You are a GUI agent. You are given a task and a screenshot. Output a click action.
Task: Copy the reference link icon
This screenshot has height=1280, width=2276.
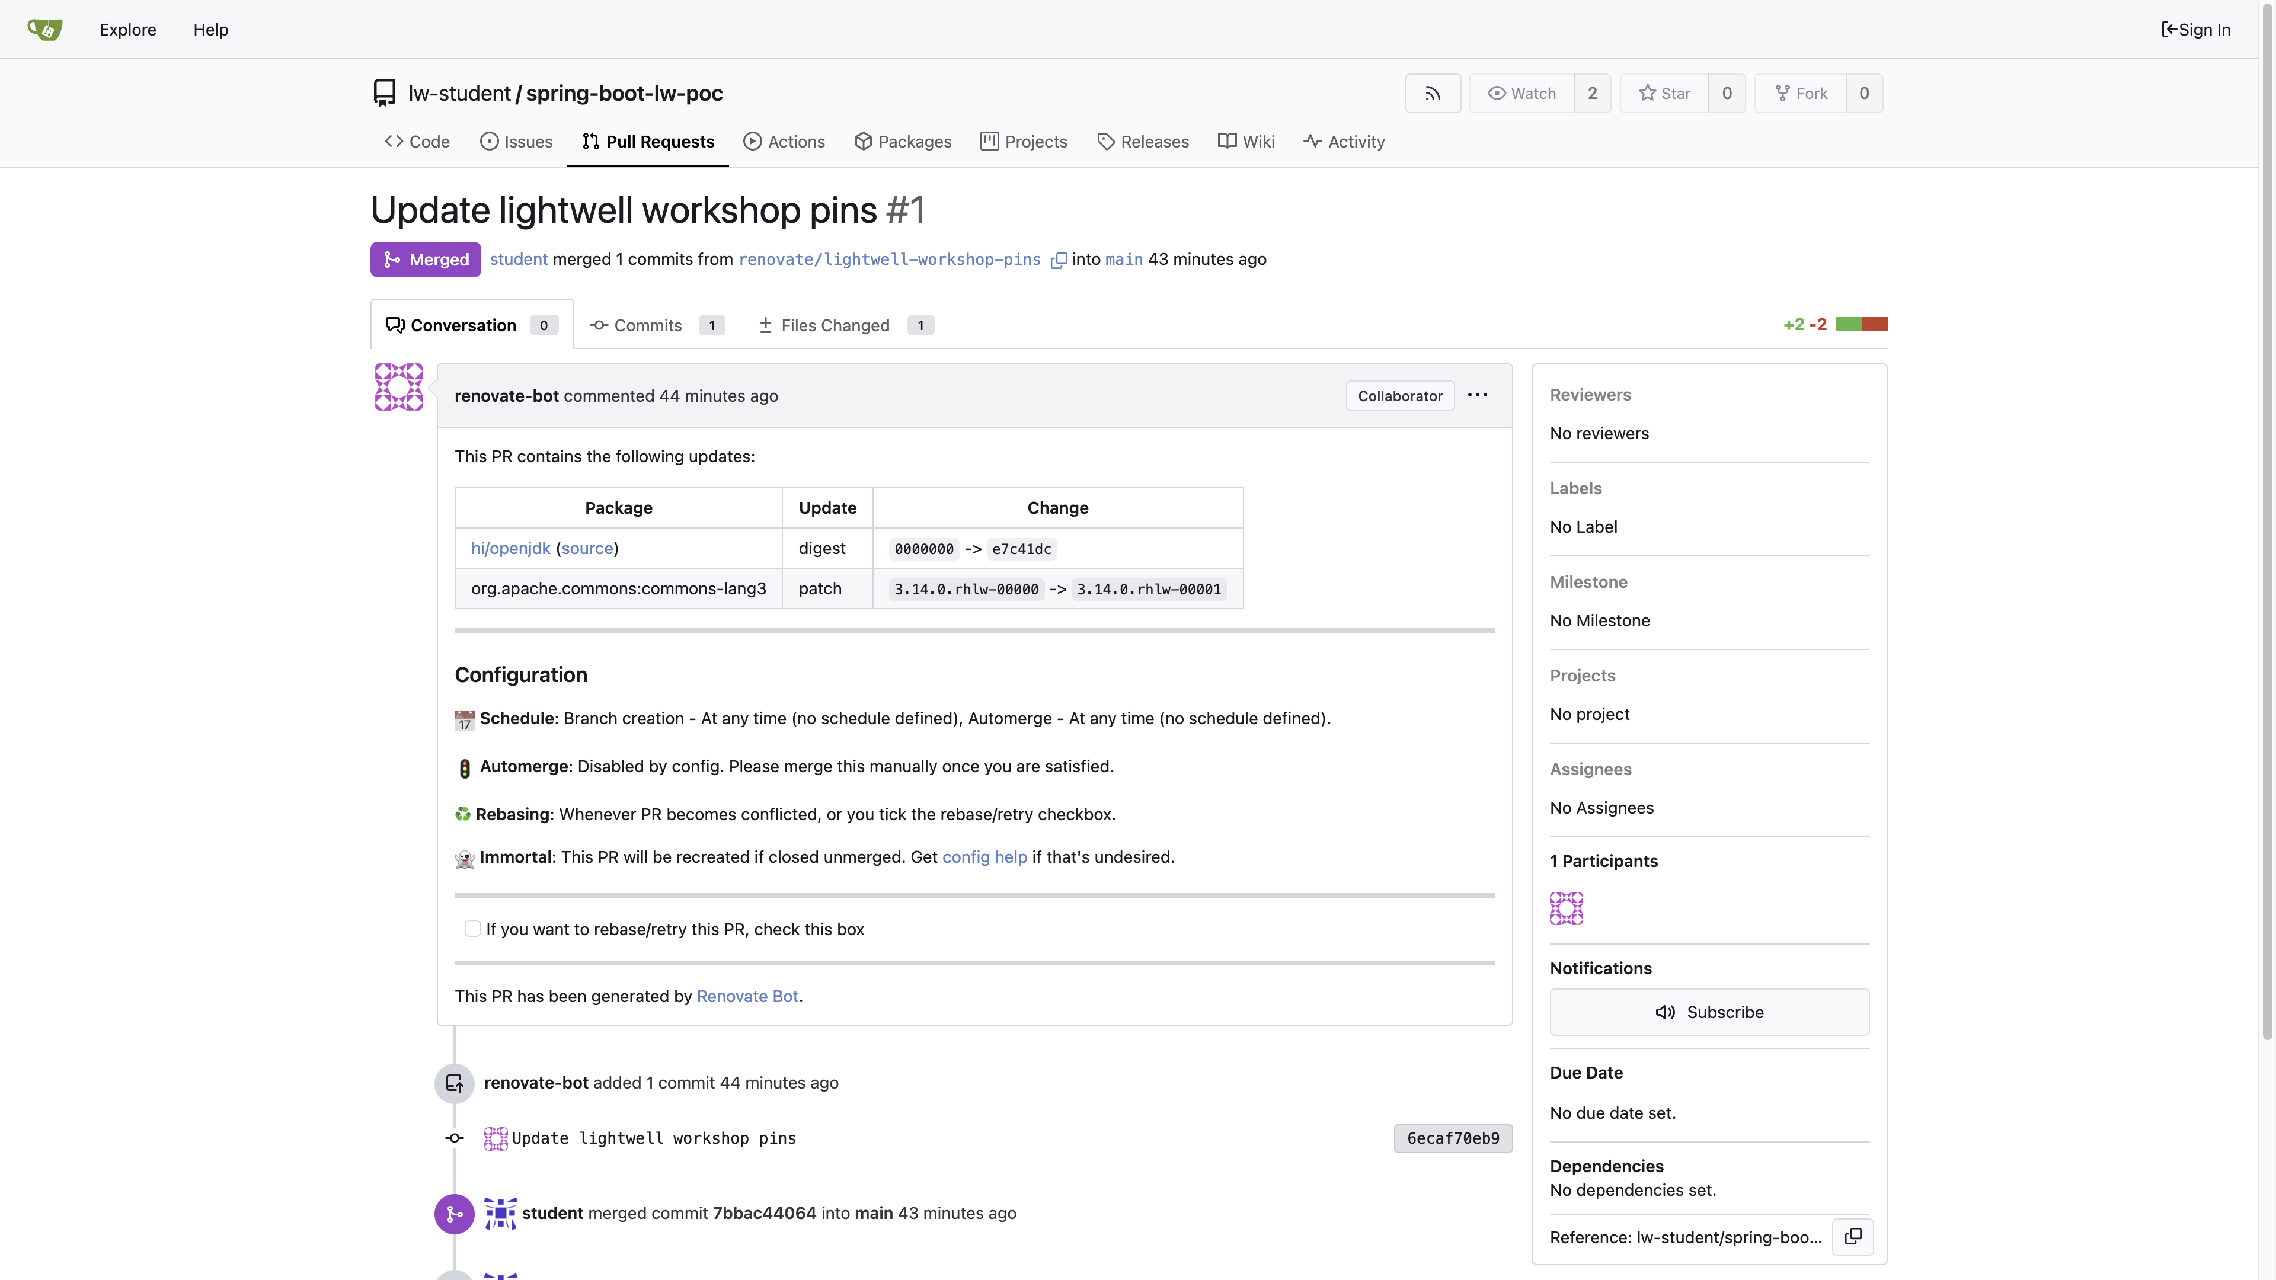pos(1853,1236)
